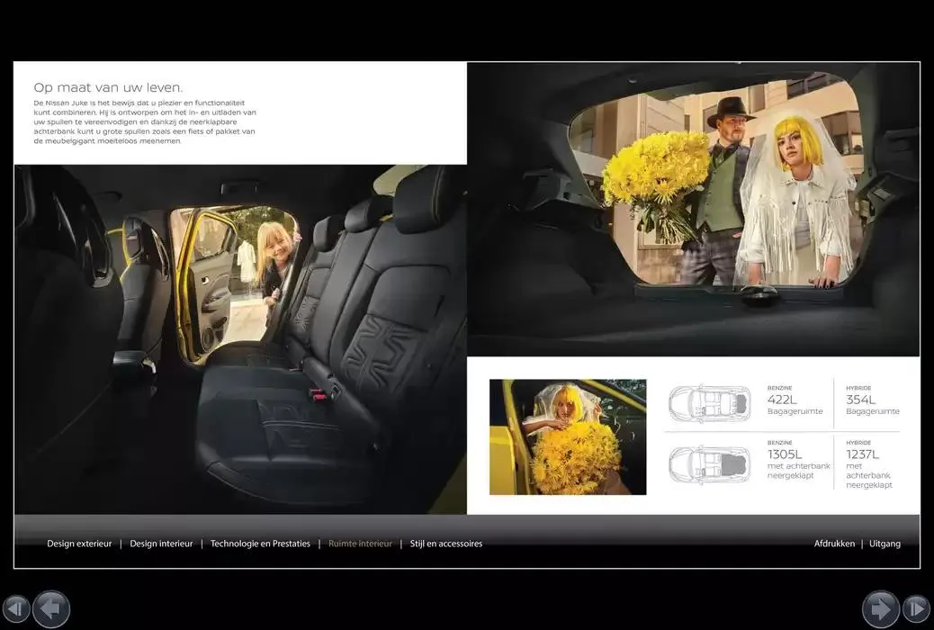This screenshot has height=630, width=934.
Task: Open the Design exterieur section
Action: [79, 544]
